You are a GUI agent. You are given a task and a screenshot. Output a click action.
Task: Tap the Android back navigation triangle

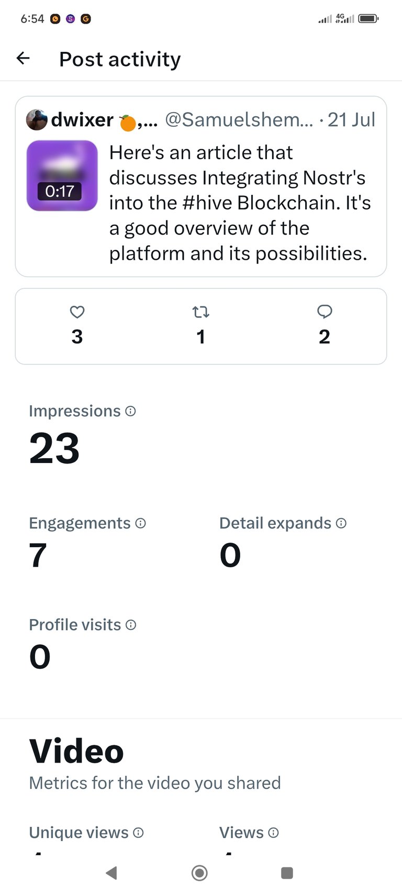tap(111, 873)
